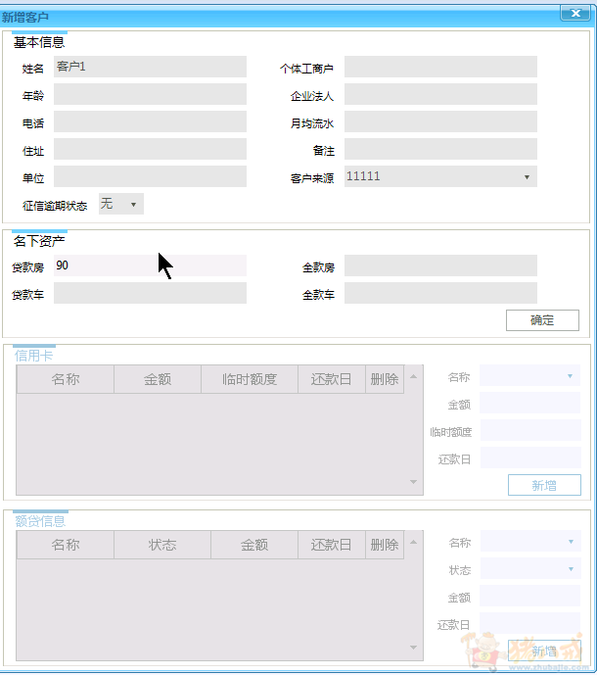Open the 征信逾期状态 dropdown

tap(121, 204)
